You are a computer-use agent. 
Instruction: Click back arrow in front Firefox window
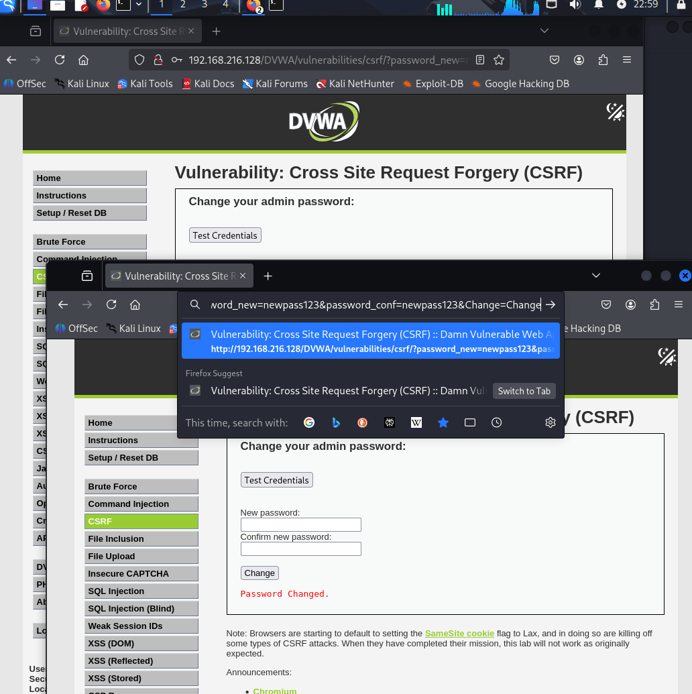click(63, 304)
